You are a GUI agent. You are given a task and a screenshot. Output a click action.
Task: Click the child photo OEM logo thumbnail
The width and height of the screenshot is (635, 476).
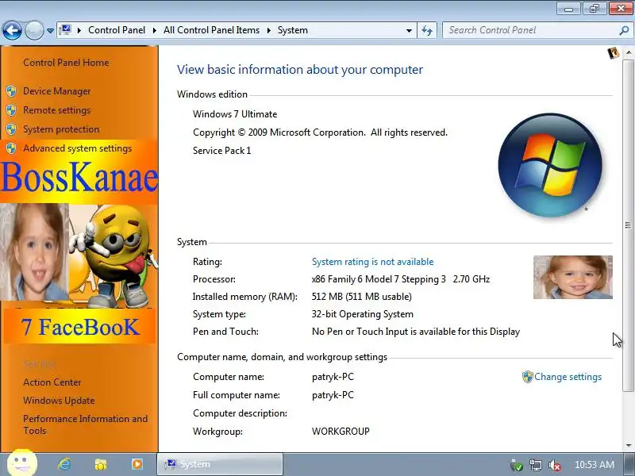pyautogui.click(x=572, y=277)
